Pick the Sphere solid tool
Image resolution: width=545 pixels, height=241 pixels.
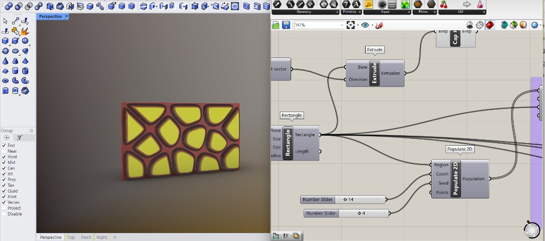(25, 41)
